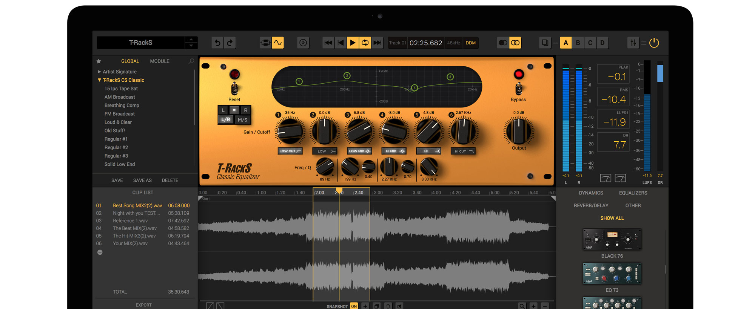Collapse the T-RackS CS Classic folder
Viewport: 755px width, 309px height.
coord(99,80)
